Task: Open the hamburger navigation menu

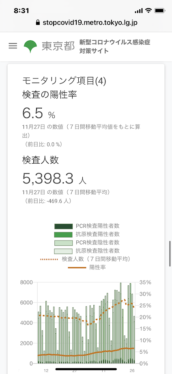Action: (x=13, y=46)
